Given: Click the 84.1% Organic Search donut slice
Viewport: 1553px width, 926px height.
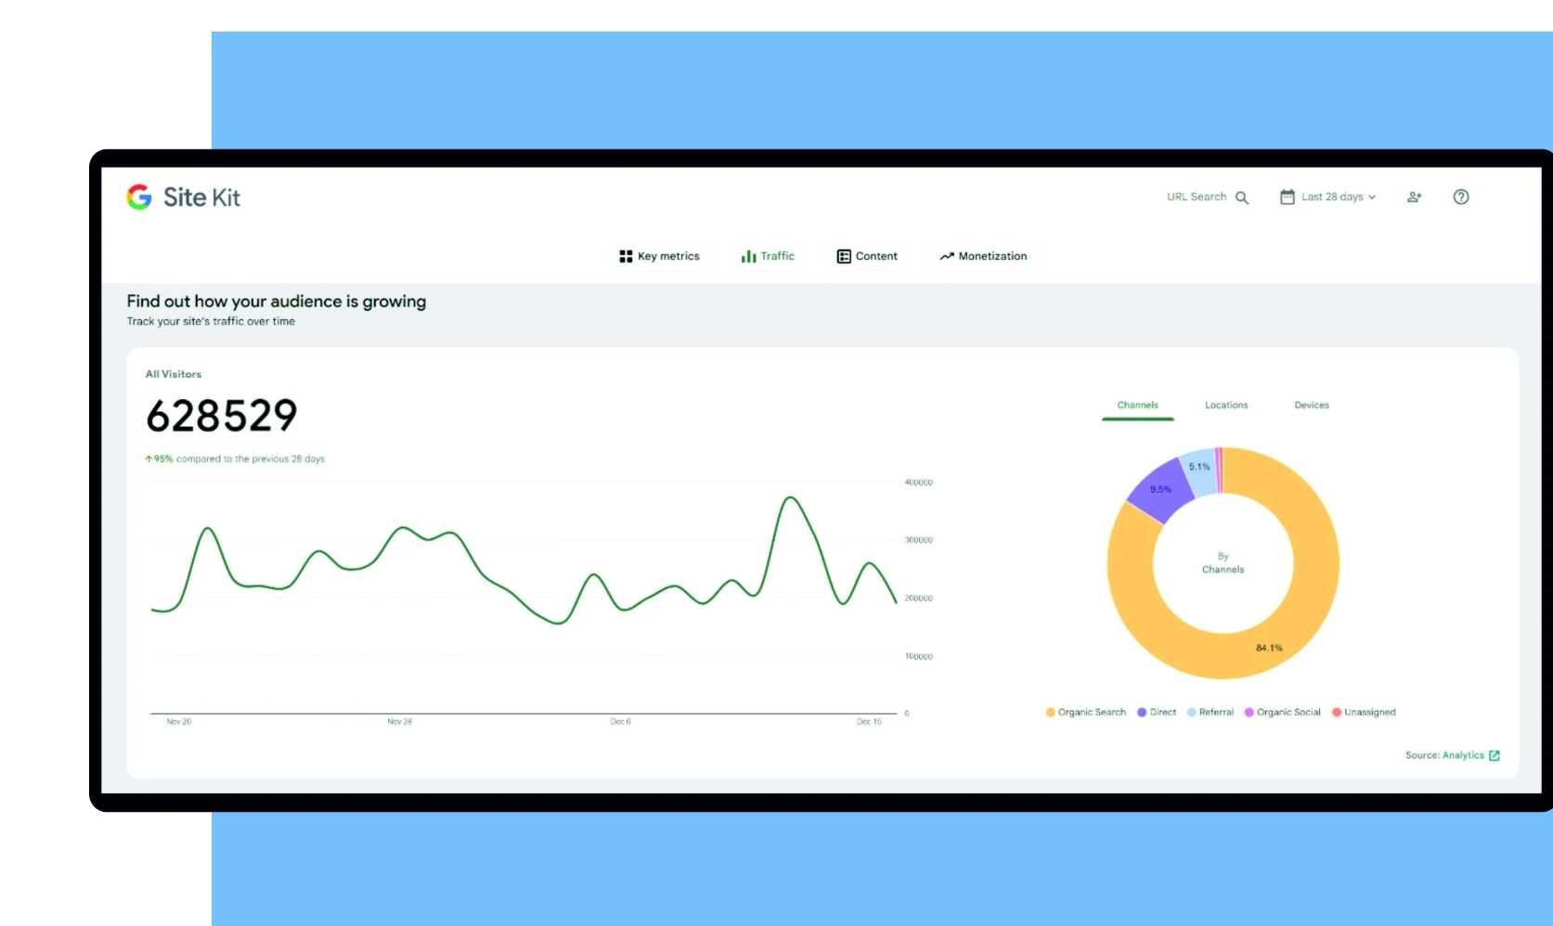Looking at the screenshot, I should coord(1269,648).
